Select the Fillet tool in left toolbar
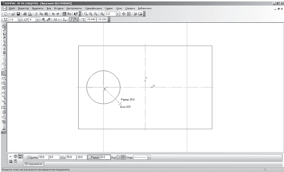The height and width of the screenshot is (172, 284). coord(4,103)
